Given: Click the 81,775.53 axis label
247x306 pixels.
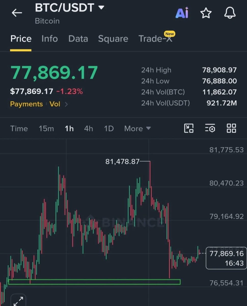Looking at the screenshot, I should (226, 150).
